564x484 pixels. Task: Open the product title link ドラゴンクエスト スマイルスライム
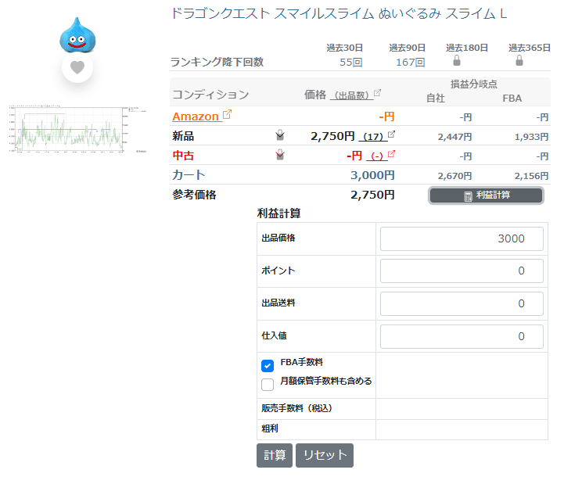coord(339,13)
